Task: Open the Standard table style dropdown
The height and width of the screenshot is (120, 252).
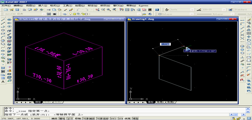Action: [243, 10]
